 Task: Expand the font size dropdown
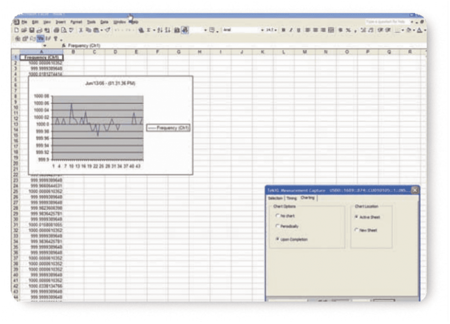[x=275, y=31]
